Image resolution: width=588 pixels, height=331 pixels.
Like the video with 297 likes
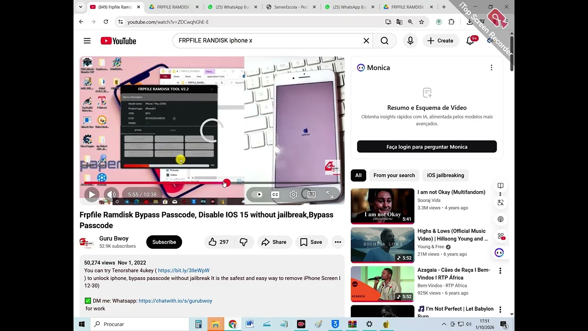click(x=219, y=242)
